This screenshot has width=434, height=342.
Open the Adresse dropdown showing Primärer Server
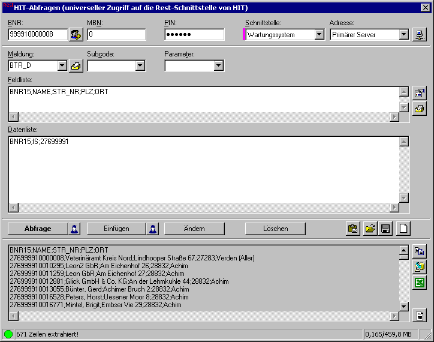pos(404,35)
